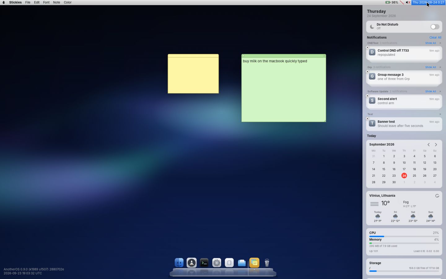Click the CPU usage bar
Screen dimensions: 446x279
[x=404, y=237]
